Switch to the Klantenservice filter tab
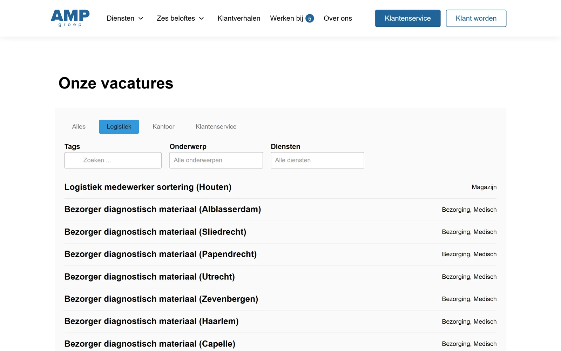The image size is (561, 351). [216, 127]
